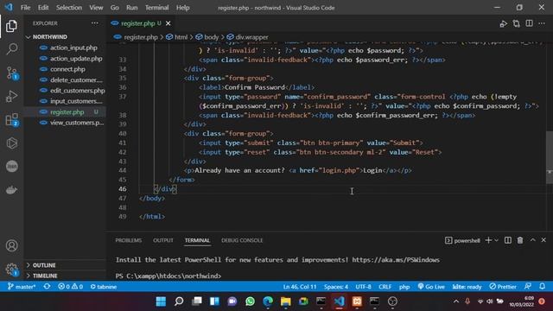Open the Edit menu

[43, 8]
